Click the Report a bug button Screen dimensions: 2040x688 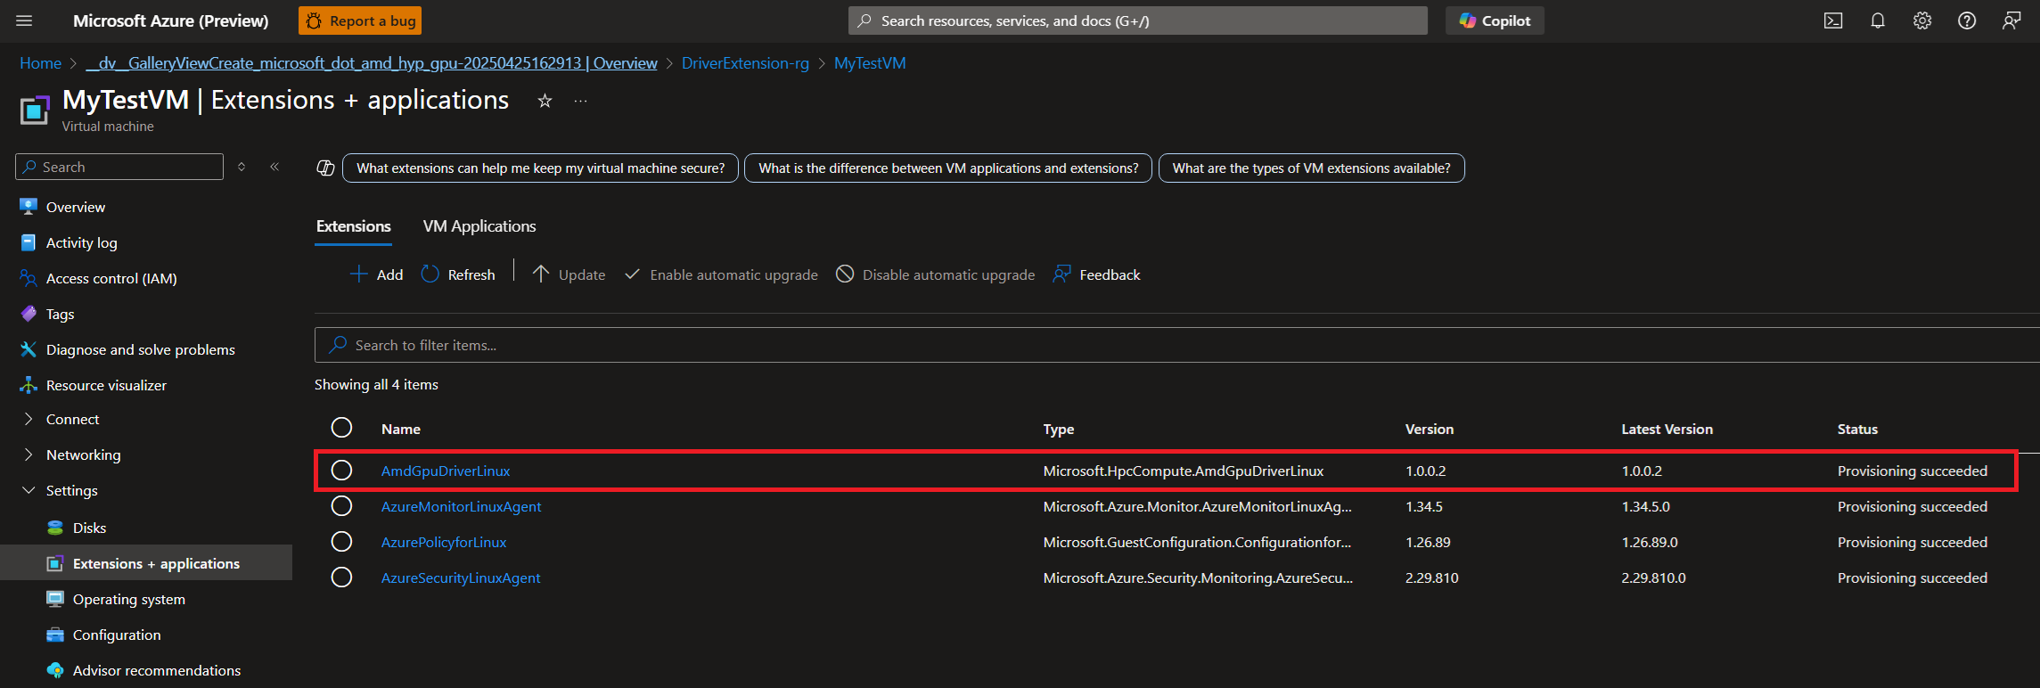tap(360, 20)
